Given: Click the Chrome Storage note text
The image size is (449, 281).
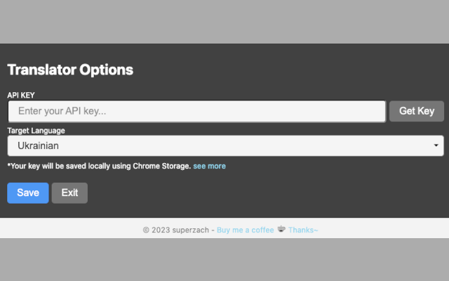Looking at the screenshot, I should point(98,166).
